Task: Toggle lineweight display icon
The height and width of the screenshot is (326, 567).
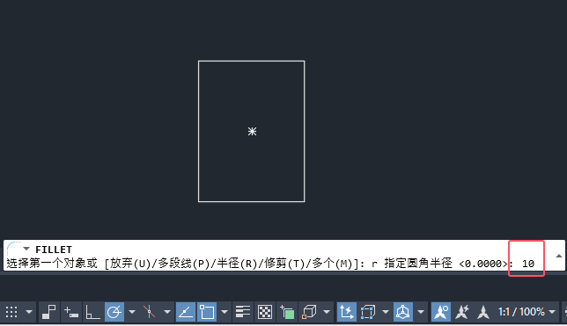Action: point(243,312)
